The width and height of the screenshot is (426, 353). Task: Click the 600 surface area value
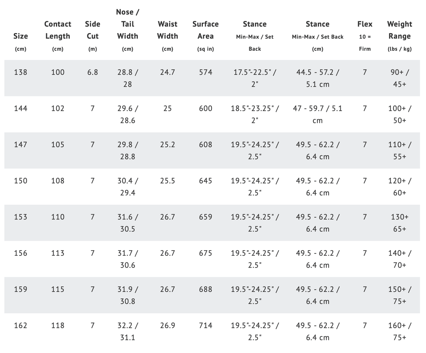pyautogui.click(x=206, y=108)
